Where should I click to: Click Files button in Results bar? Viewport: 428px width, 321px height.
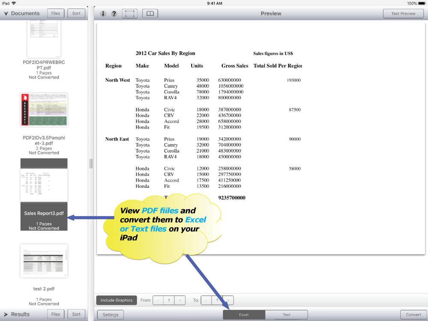click(56, 314)
